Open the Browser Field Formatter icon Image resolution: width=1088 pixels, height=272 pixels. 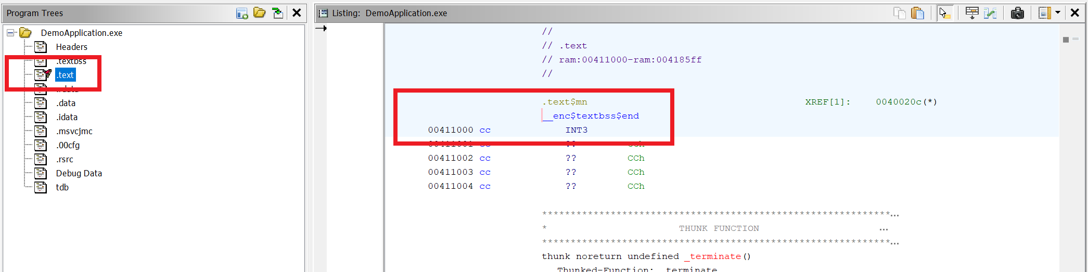[x=971, y=13]
